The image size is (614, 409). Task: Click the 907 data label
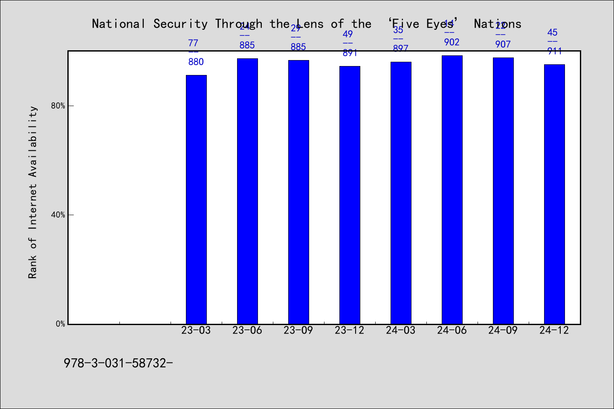pyautogui.click(x=503, y=44)
